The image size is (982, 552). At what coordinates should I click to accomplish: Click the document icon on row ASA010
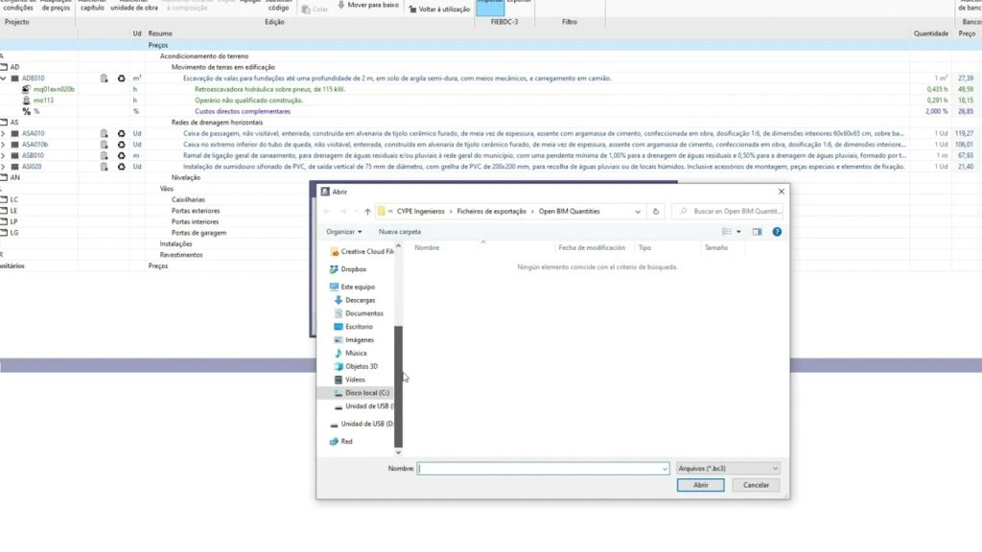[104, 133]
